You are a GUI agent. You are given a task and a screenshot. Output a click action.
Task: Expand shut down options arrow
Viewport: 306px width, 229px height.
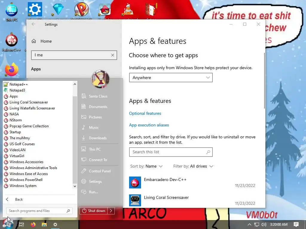click(x=111, y=211)
